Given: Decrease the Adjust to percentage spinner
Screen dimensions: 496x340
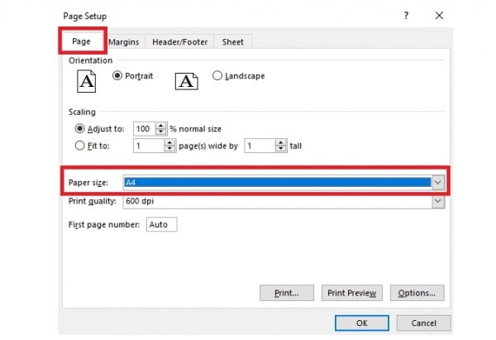Looking at the screenshot, I should 161,132.
